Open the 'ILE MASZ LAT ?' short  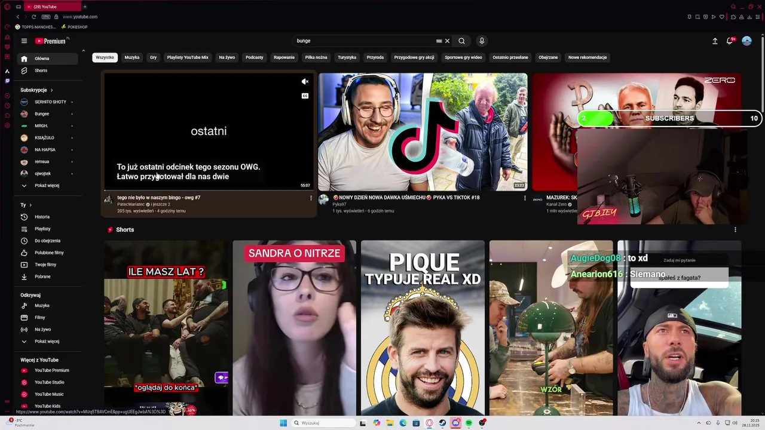click(x=166, y=328)
